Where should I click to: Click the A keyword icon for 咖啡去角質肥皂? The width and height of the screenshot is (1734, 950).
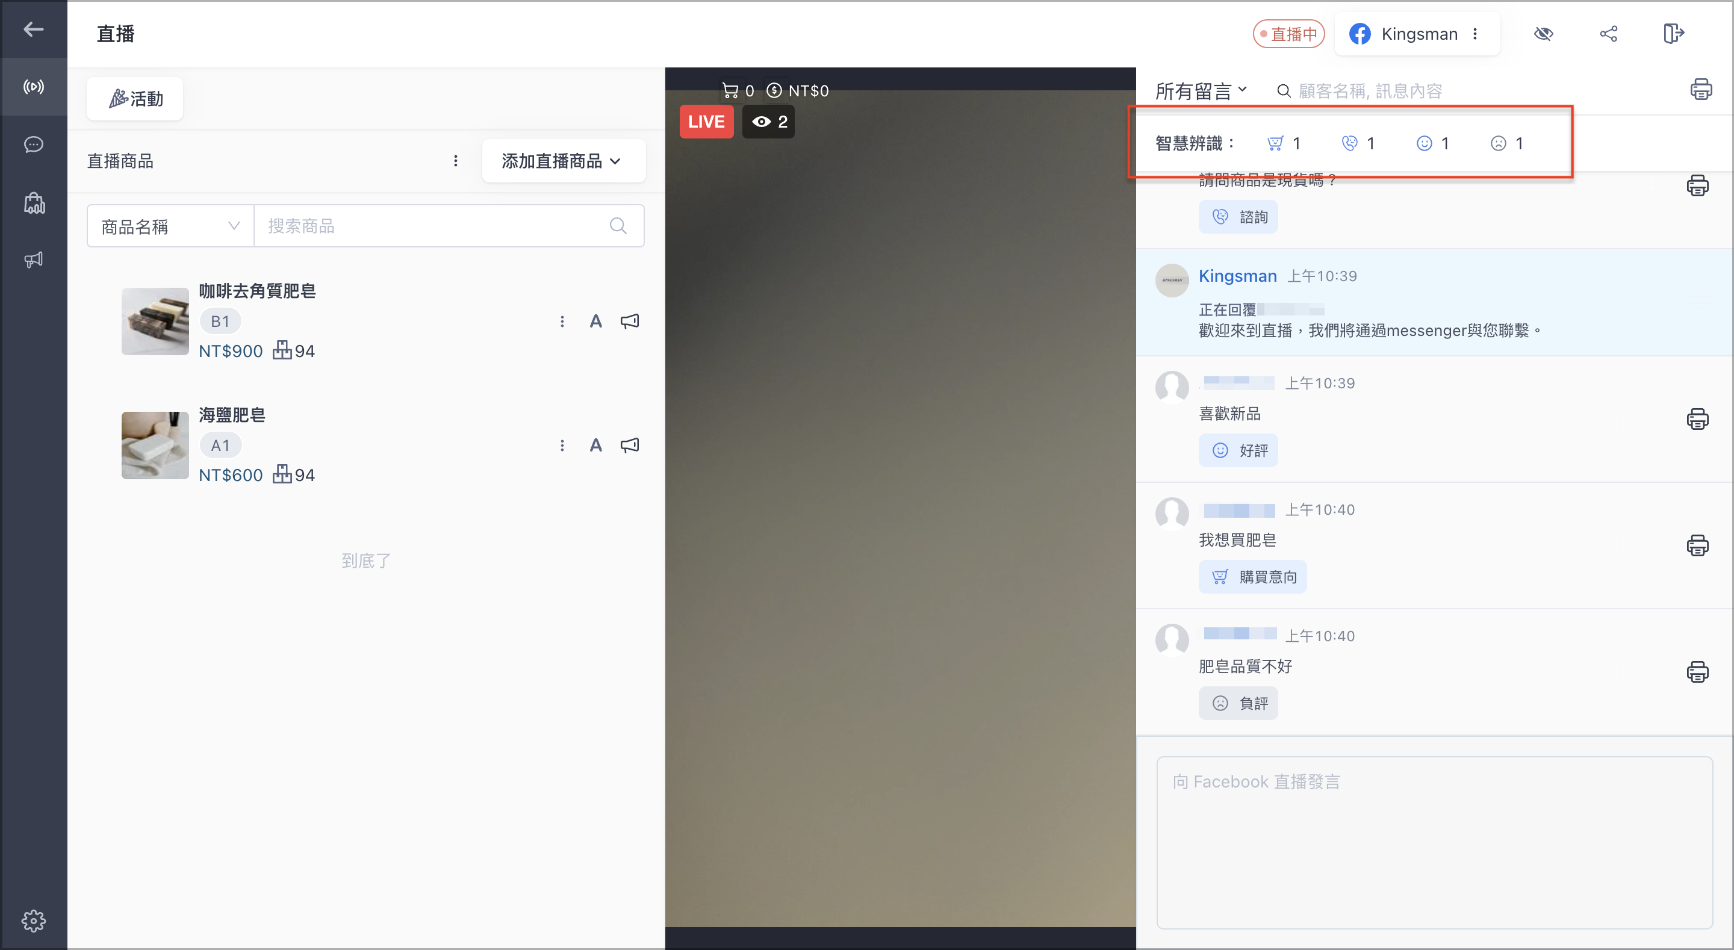click(595, 322)
